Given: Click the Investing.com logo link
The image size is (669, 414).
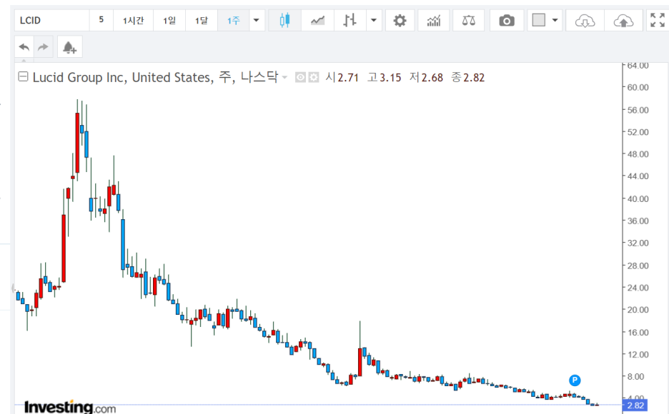Looking at the screenshot, I should click(x=70, y=407).
